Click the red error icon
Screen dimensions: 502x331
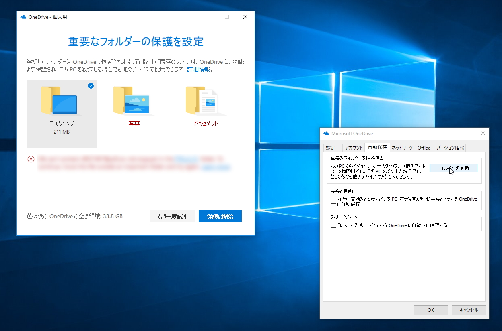[31, 159]
